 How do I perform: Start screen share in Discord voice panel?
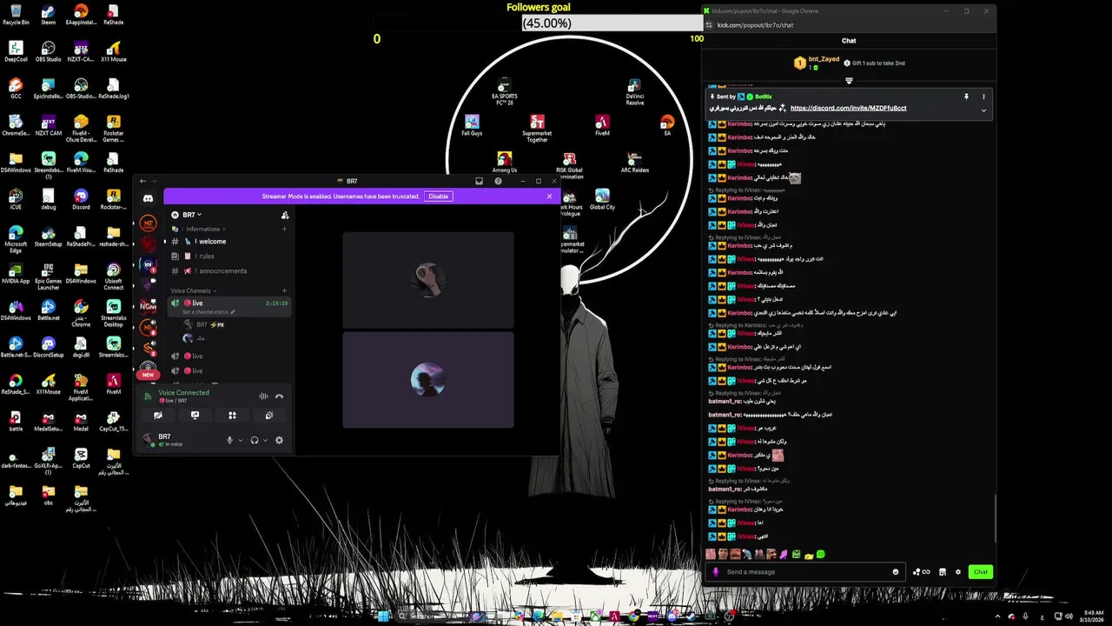[x=195, y=416]
